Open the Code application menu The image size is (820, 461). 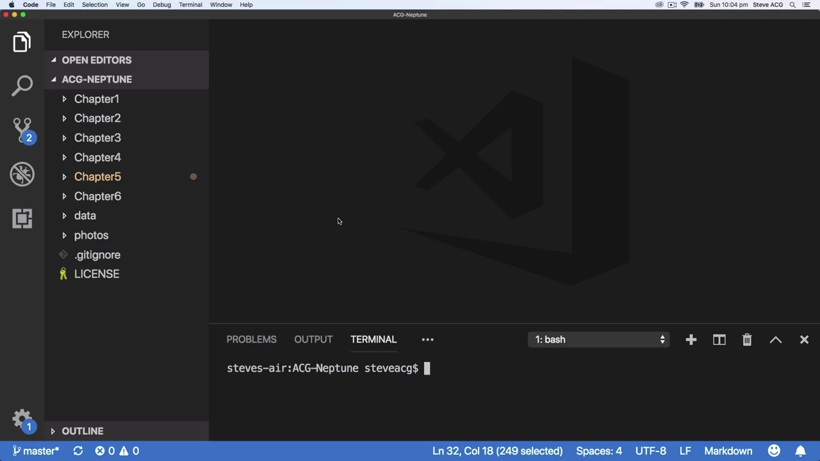coord(31,4)
